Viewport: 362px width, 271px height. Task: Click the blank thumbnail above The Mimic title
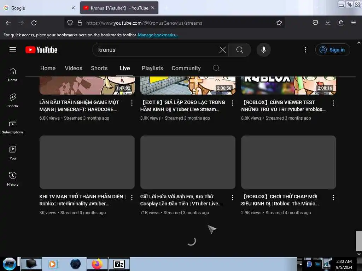click(x=288, y=162)
